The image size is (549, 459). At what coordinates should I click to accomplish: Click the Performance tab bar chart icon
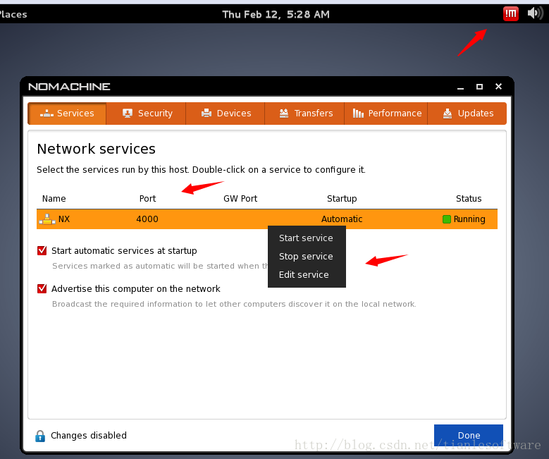pos(358,114)
